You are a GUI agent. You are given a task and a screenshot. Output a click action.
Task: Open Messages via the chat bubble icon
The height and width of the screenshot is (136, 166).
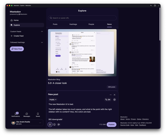(x=27, y=114)
